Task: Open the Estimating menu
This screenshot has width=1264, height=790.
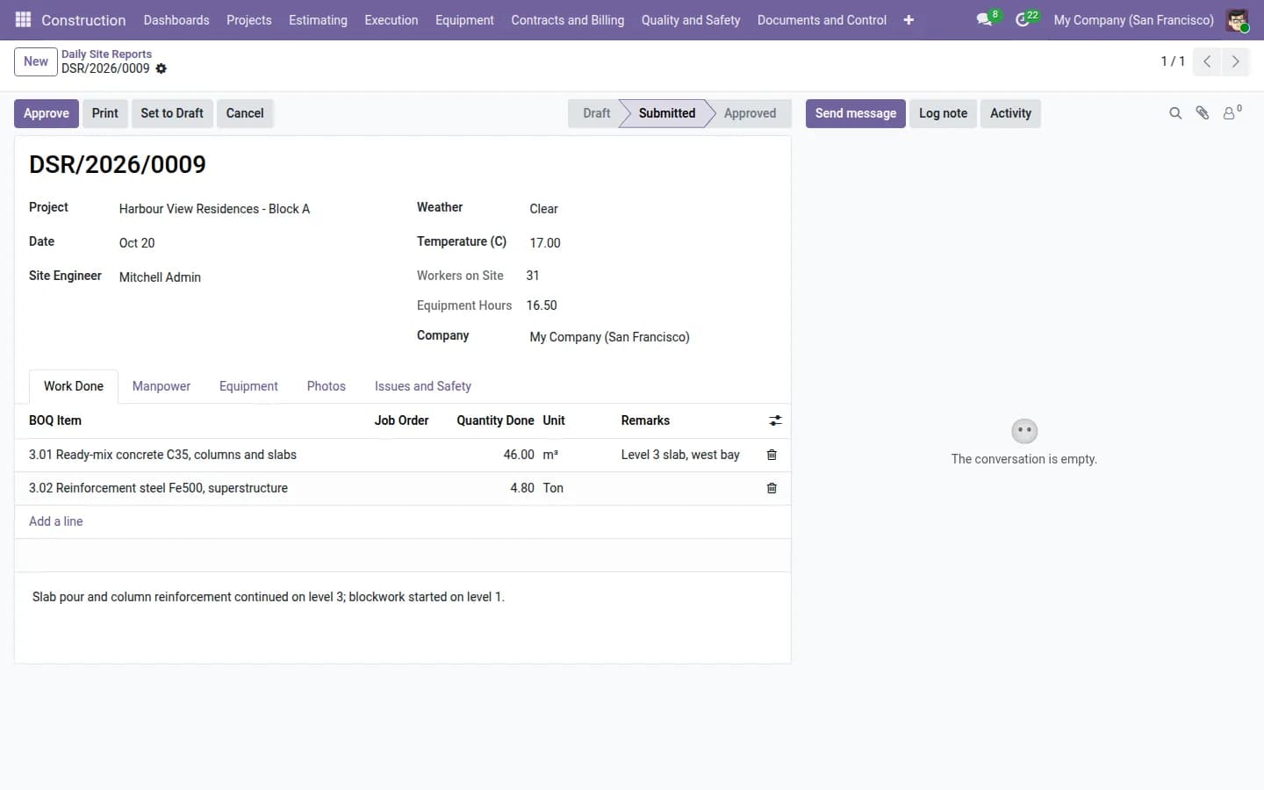Action: point(318,19)
